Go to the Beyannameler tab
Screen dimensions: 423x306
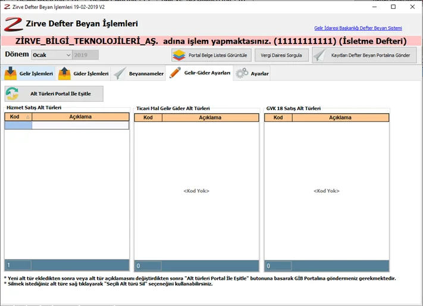pos(139,73)
